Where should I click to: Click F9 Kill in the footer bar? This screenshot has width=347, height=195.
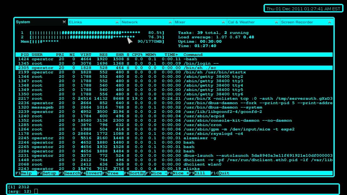[200, 173]
